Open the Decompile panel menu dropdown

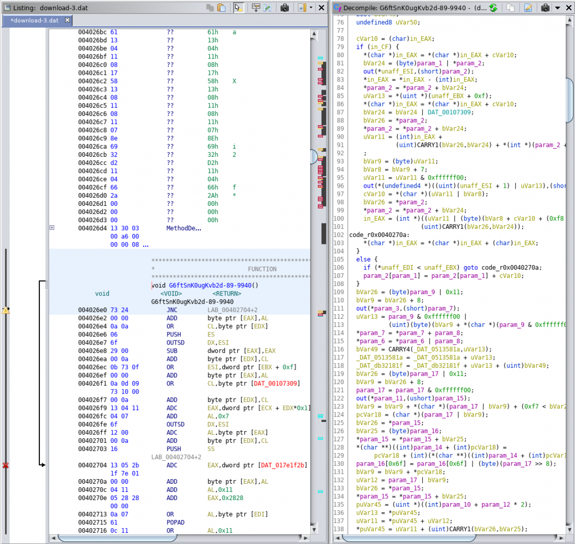[x=558, y=8]
